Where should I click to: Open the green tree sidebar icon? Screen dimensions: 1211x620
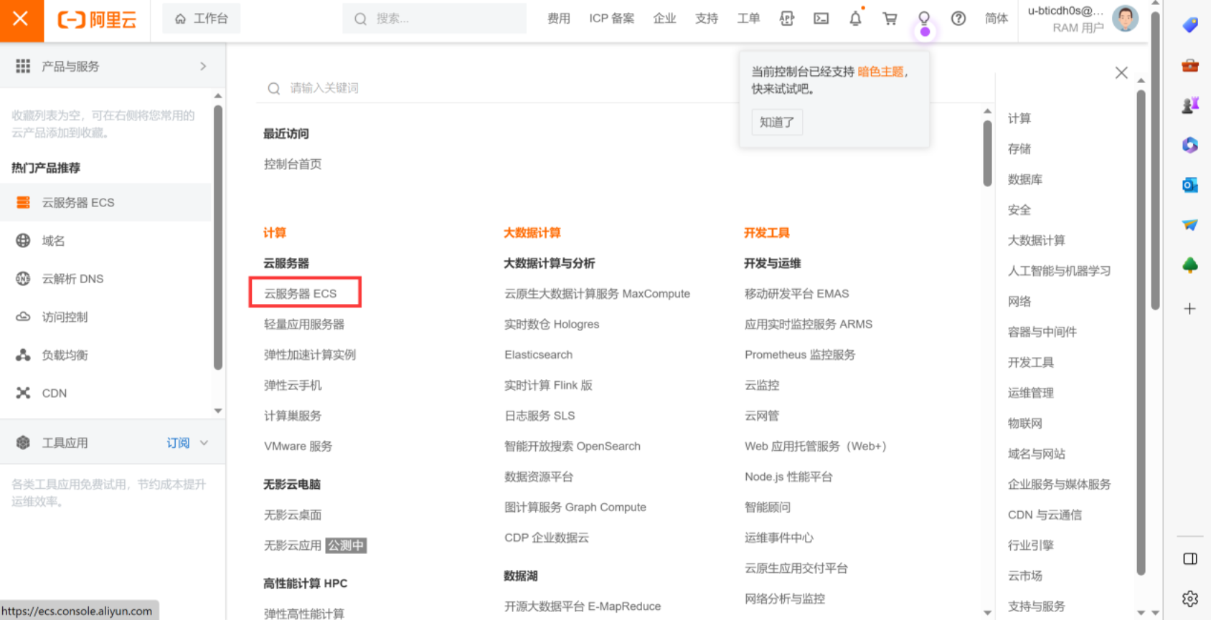1189,265
